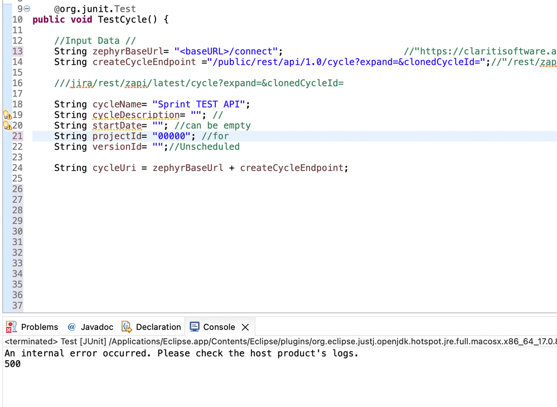Click line number 30 in the gutter
Screen dimensions: 557x407
point(17,232)
